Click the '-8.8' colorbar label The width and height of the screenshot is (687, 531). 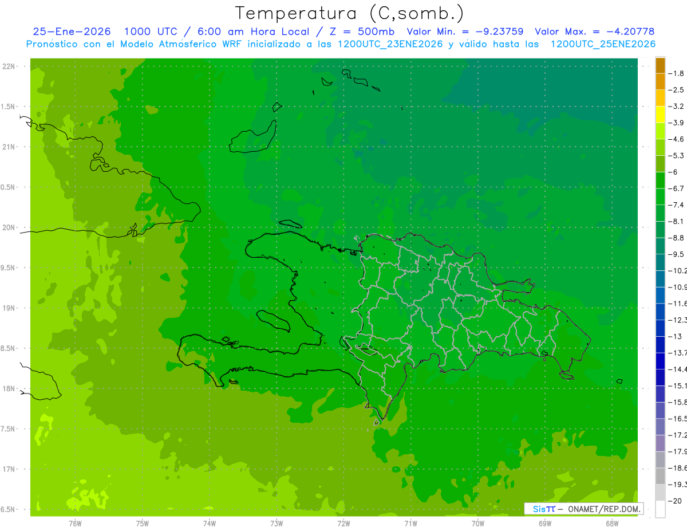676,238
